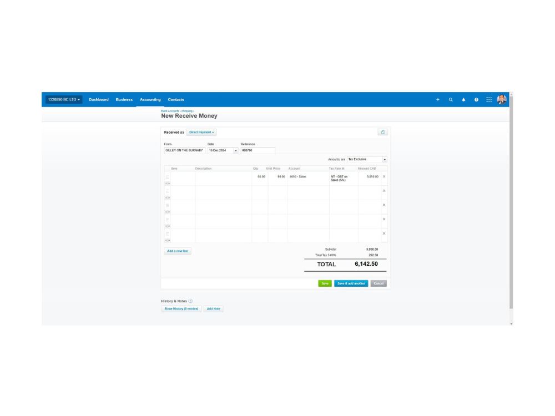This screenshot has height=416, width=555.
Task: Open the Contacts menu
Action: [176, 100]
